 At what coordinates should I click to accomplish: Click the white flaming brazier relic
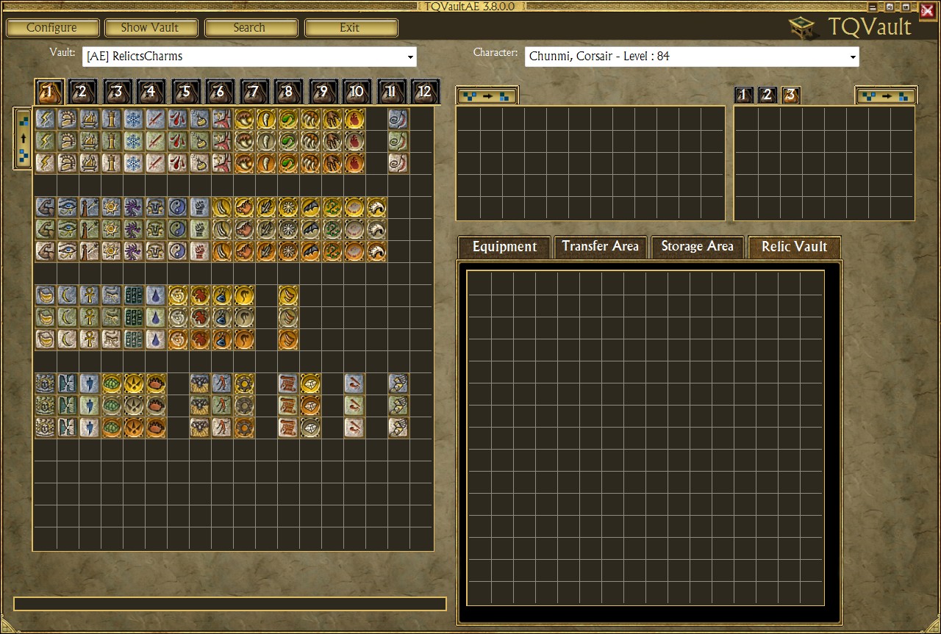click(x=90, y=163)
